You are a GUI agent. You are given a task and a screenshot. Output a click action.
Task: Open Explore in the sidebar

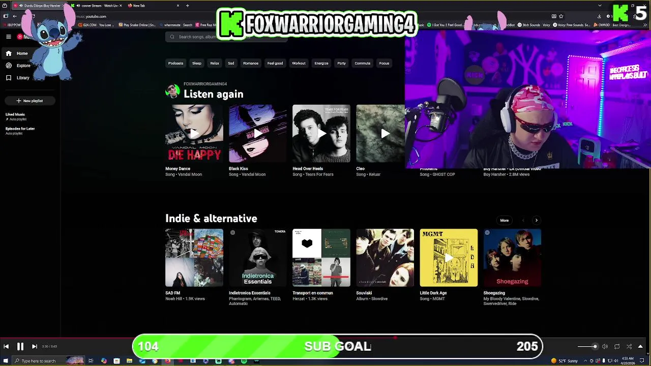click(x=29, y=66)
